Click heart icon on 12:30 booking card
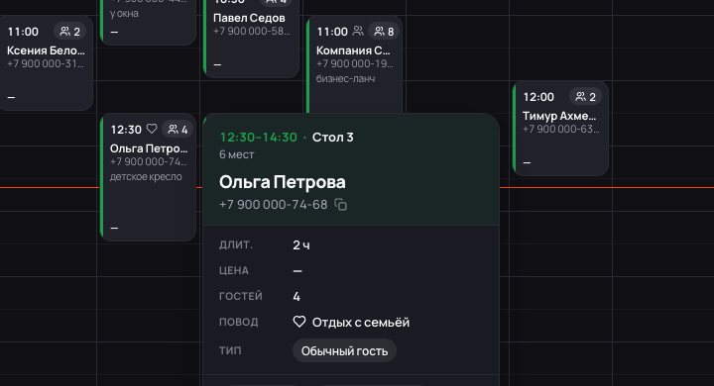 click(152, 129)
